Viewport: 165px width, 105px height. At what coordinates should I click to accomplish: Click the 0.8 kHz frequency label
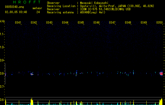pos(2,73)
